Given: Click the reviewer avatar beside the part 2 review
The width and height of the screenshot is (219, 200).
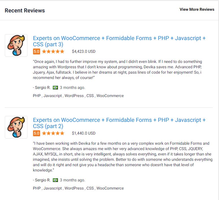Looking at the screenshot, I should tap(16, 127).
